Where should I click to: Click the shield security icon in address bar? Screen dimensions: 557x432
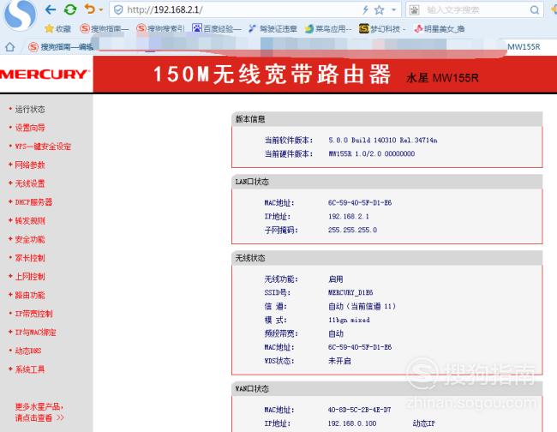pos(118,9)
